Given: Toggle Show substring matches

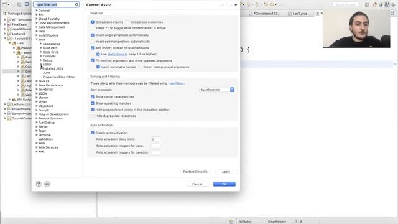Looking at the screenshot, I should [x=93, y=103].
